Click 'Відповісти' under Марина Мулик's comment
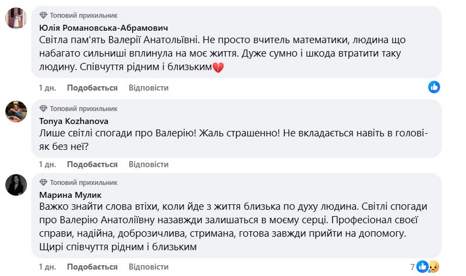This screenshot has height=276, width=466. [149, 267]
